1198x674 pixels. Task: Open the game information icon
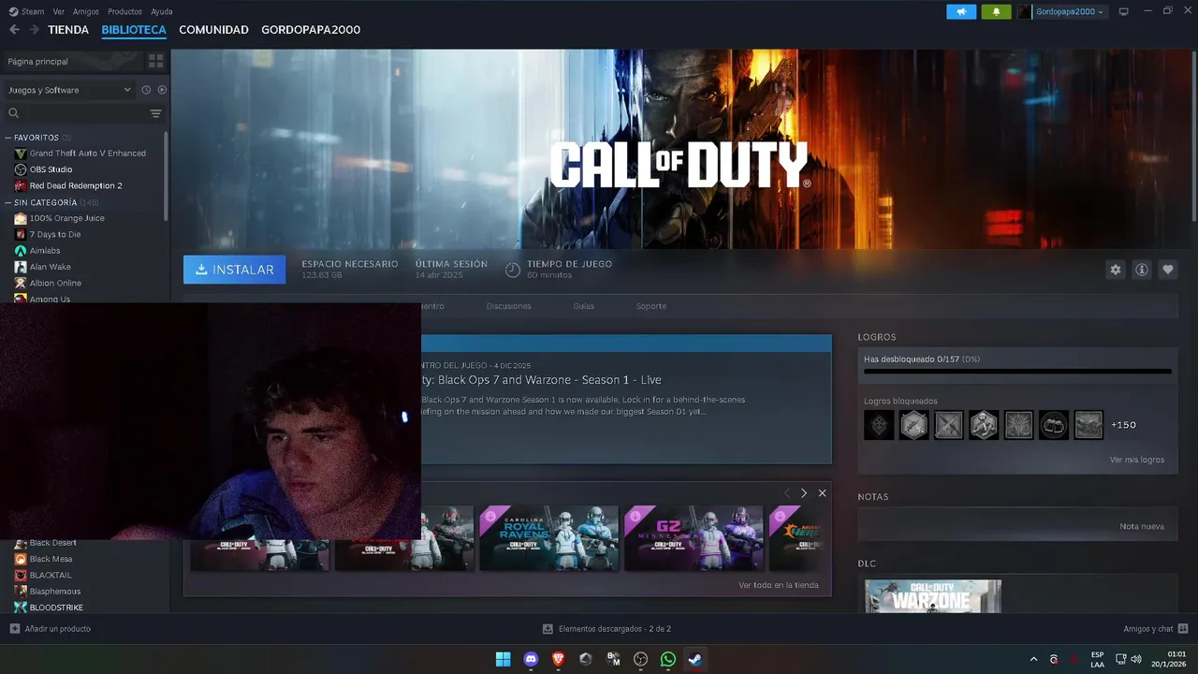tap(1142, 270)
